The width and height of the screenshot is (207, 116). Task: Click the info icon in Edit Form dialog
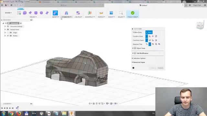[133, 68]
